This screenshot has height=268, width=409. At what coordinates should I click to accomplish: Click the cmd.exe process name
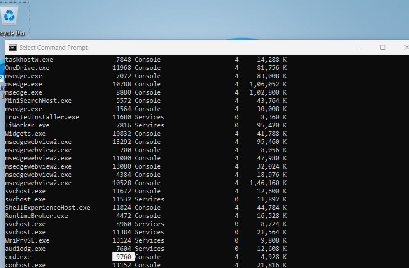click(x=18, y=257)
